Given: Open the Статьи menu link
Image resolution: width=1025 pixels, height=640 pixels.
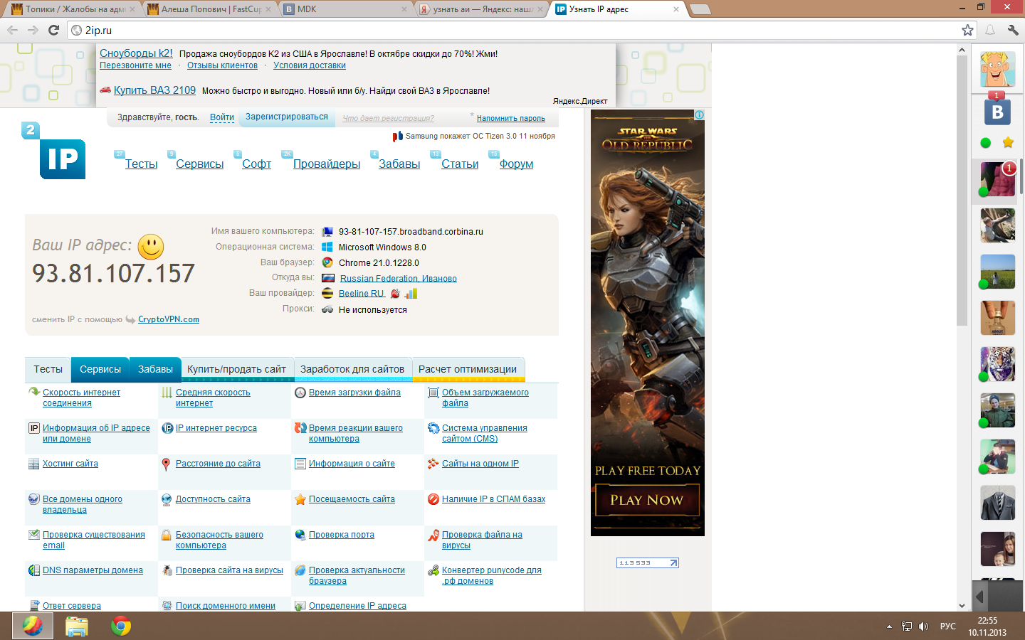Looking at the screenshot, I should coord(460,164).
